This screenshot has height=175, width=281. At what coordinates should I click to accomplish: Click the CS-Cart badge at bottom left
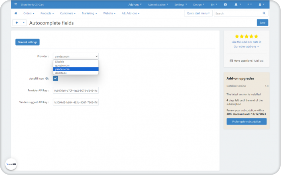coord(11,164)
